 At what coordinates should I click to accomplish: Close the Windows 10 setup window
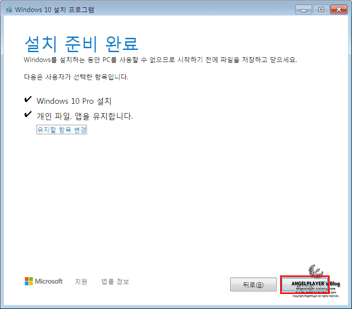[339, 9]
